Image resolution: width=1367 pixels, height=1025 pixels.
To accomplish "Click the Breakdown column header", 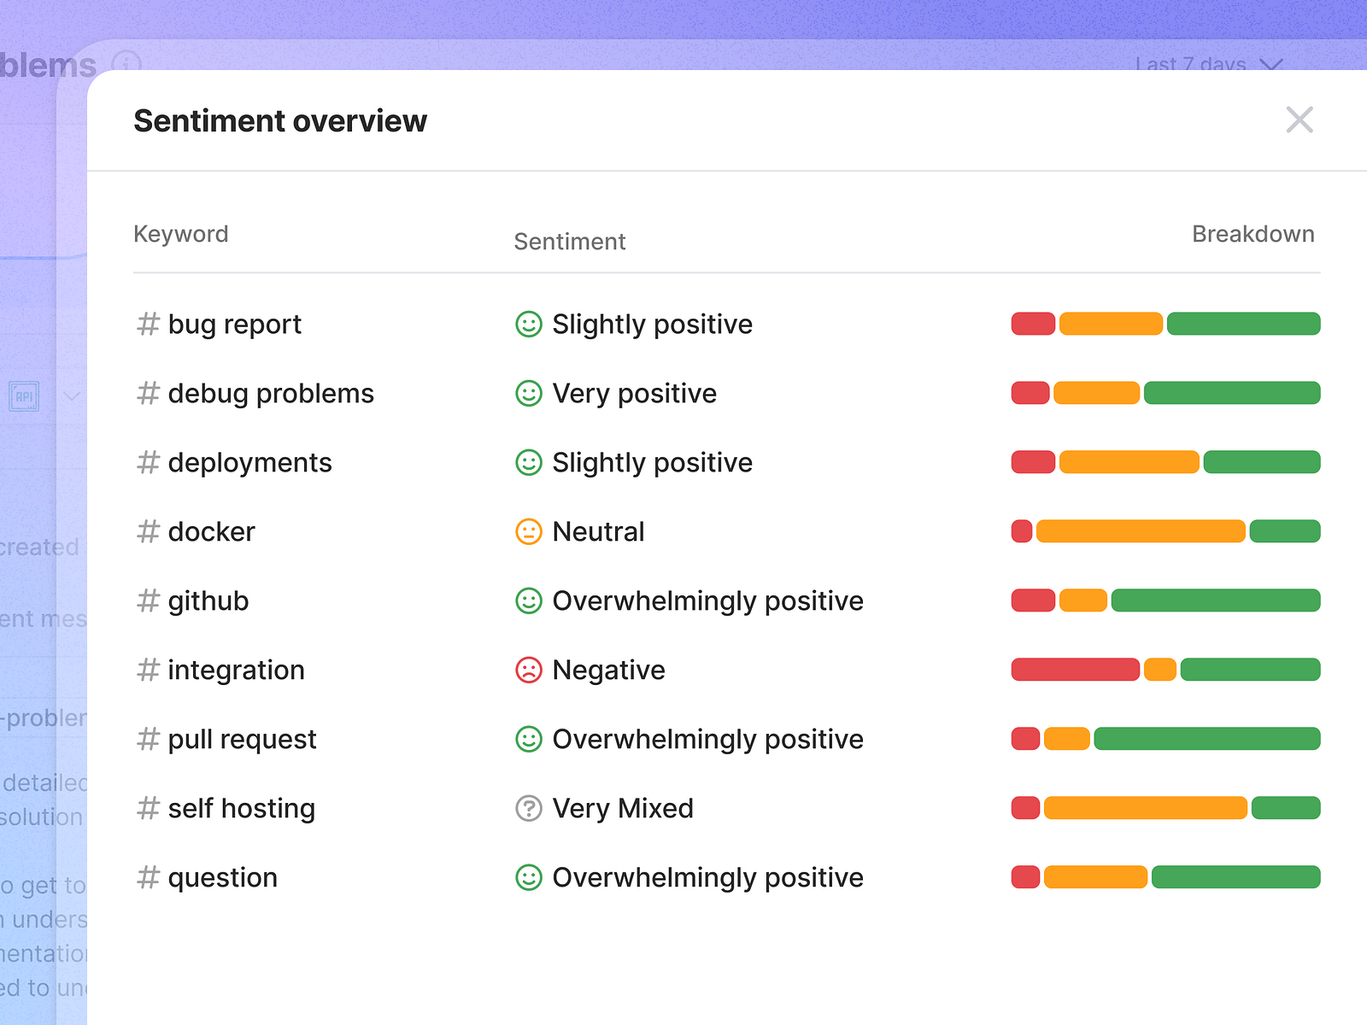I will (x=1253, y=234).
